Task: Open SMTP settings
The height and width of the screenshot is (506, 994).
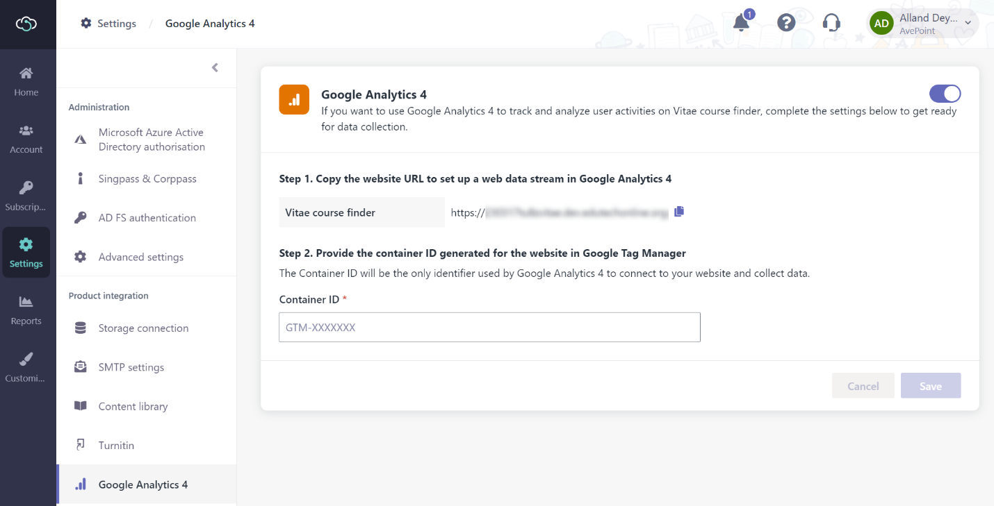Action: coord(147,367)
